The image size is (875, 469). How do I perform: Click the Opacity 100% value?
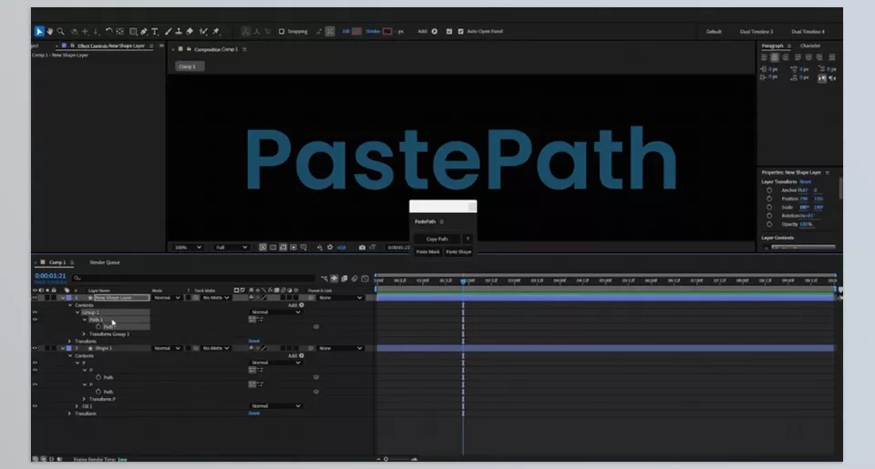[806, 224]
